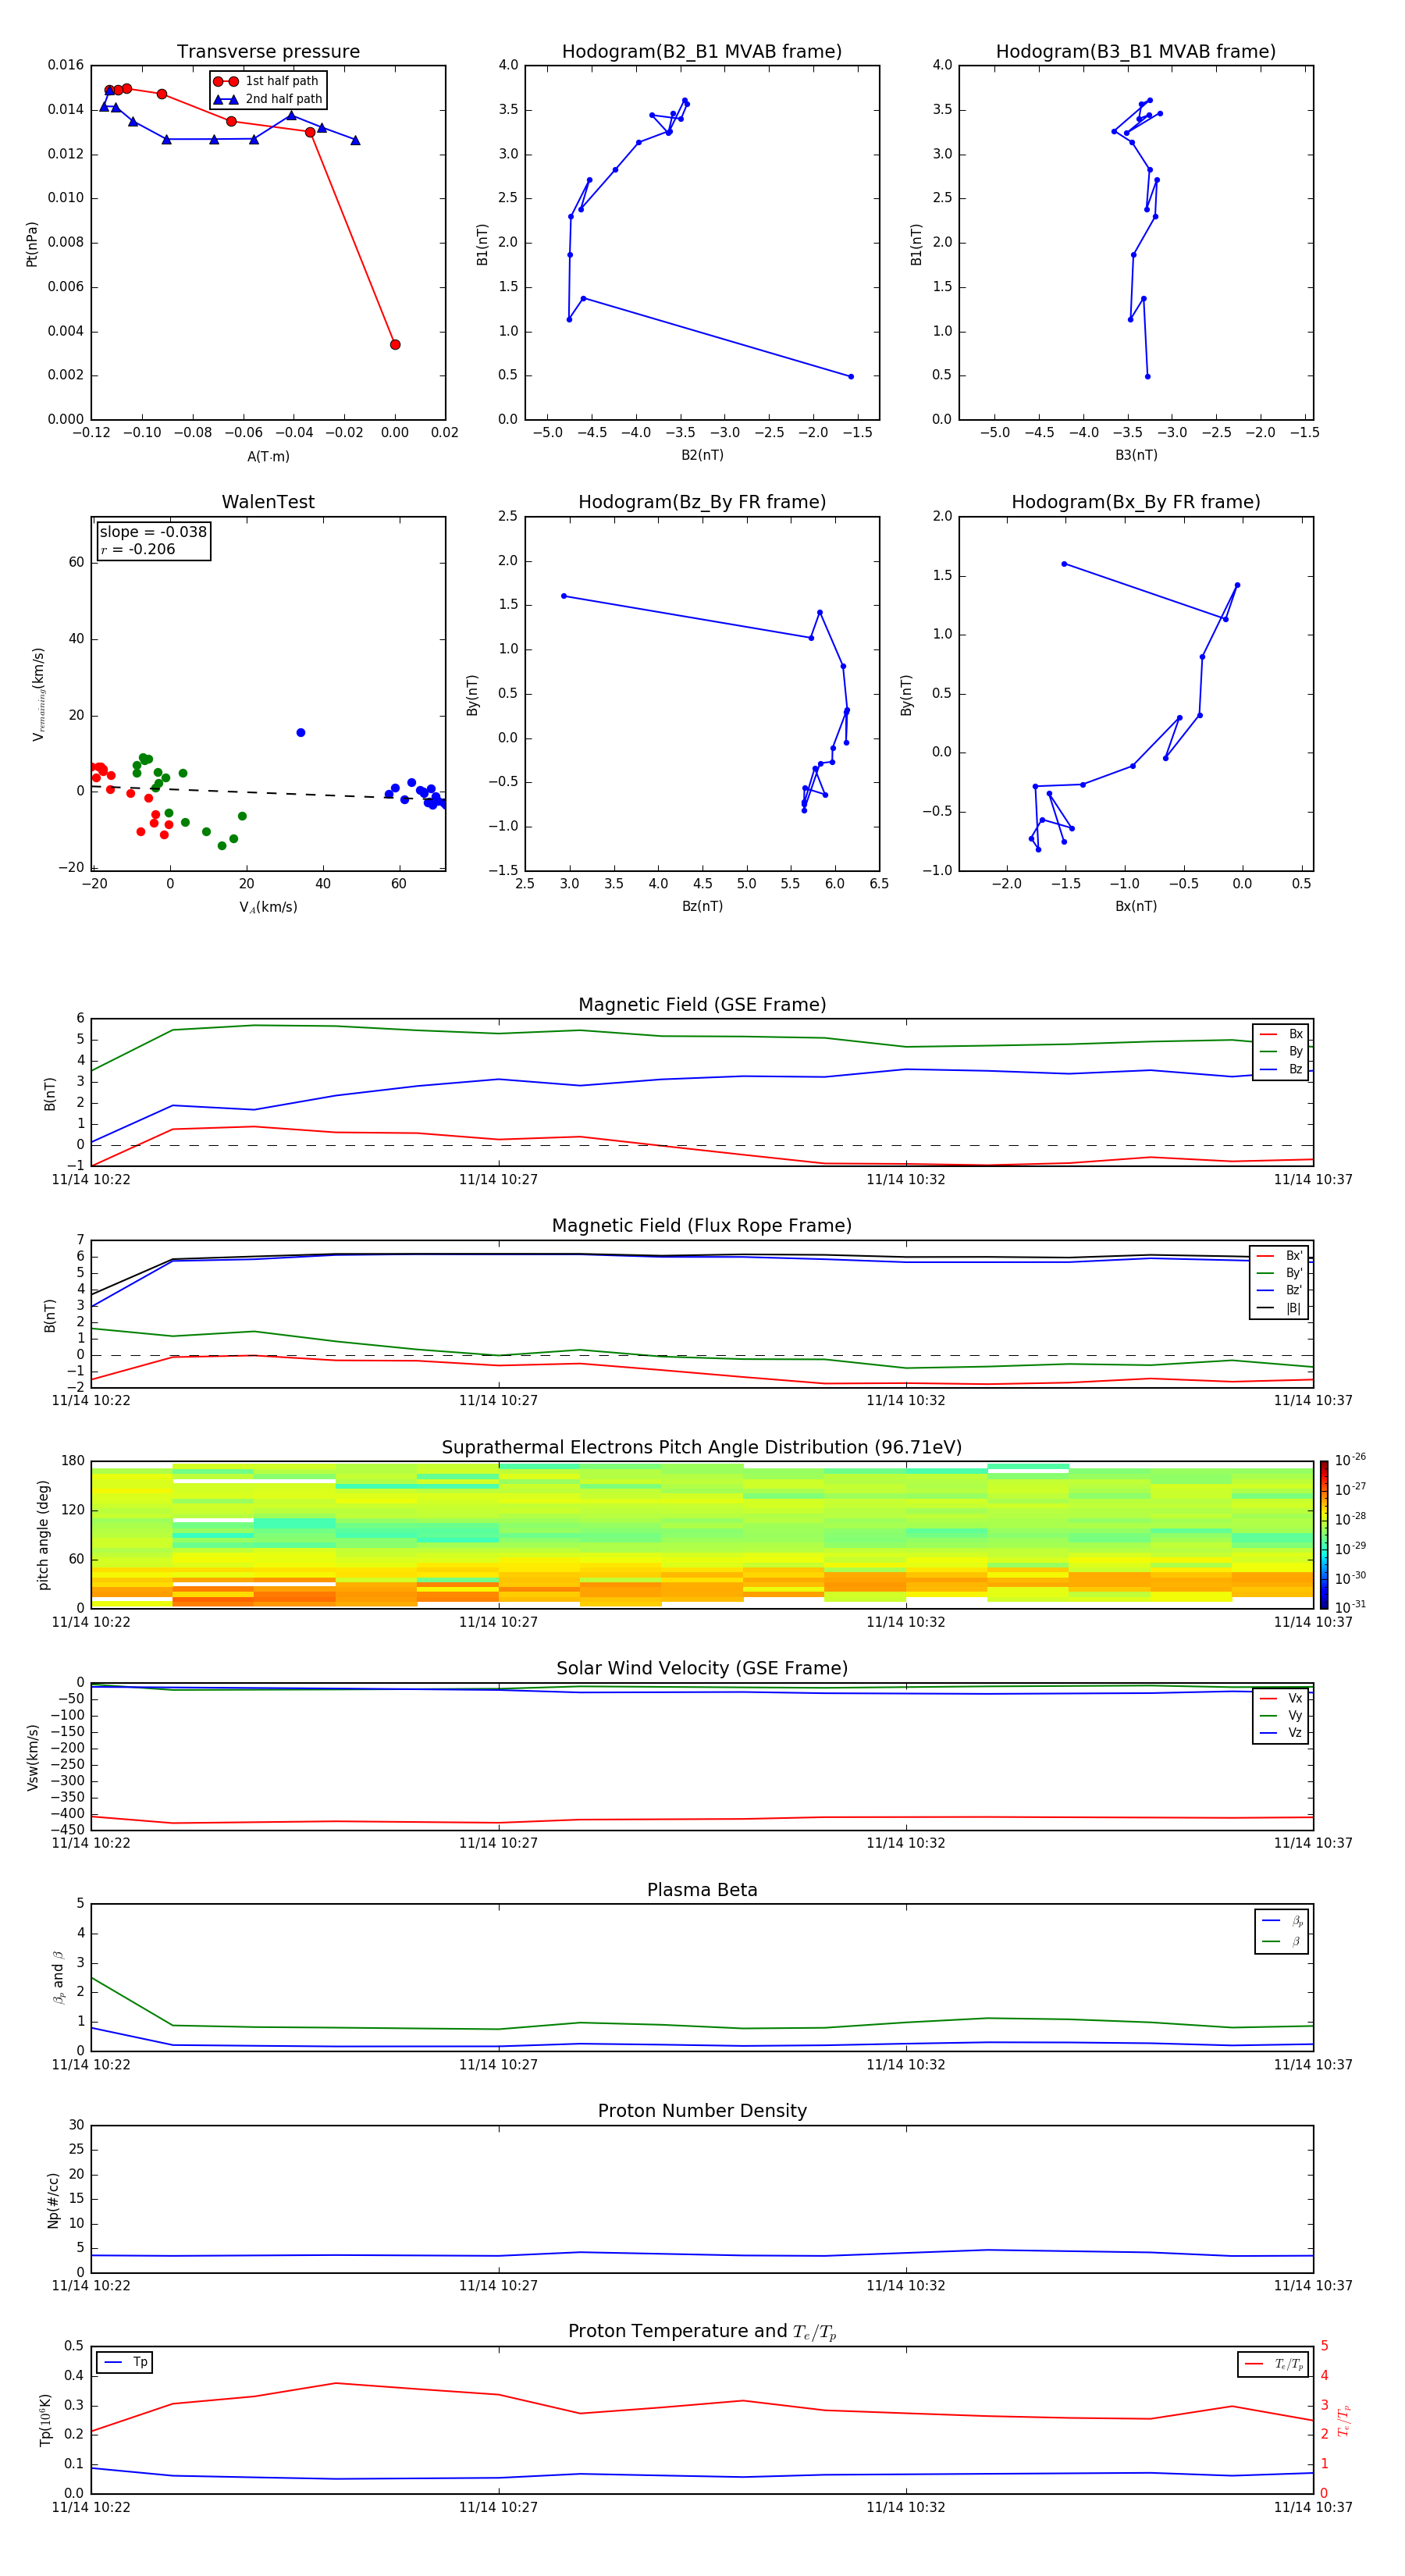
Task: Click the 'Bz' legend entry in GSE field plot
Action: pyautogui.click(x=1281, y=1069)
